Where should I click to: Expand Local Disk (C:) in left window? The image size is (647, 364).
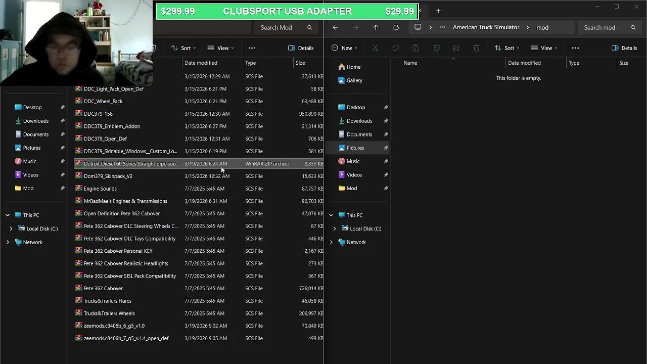(x=11, y=229)
